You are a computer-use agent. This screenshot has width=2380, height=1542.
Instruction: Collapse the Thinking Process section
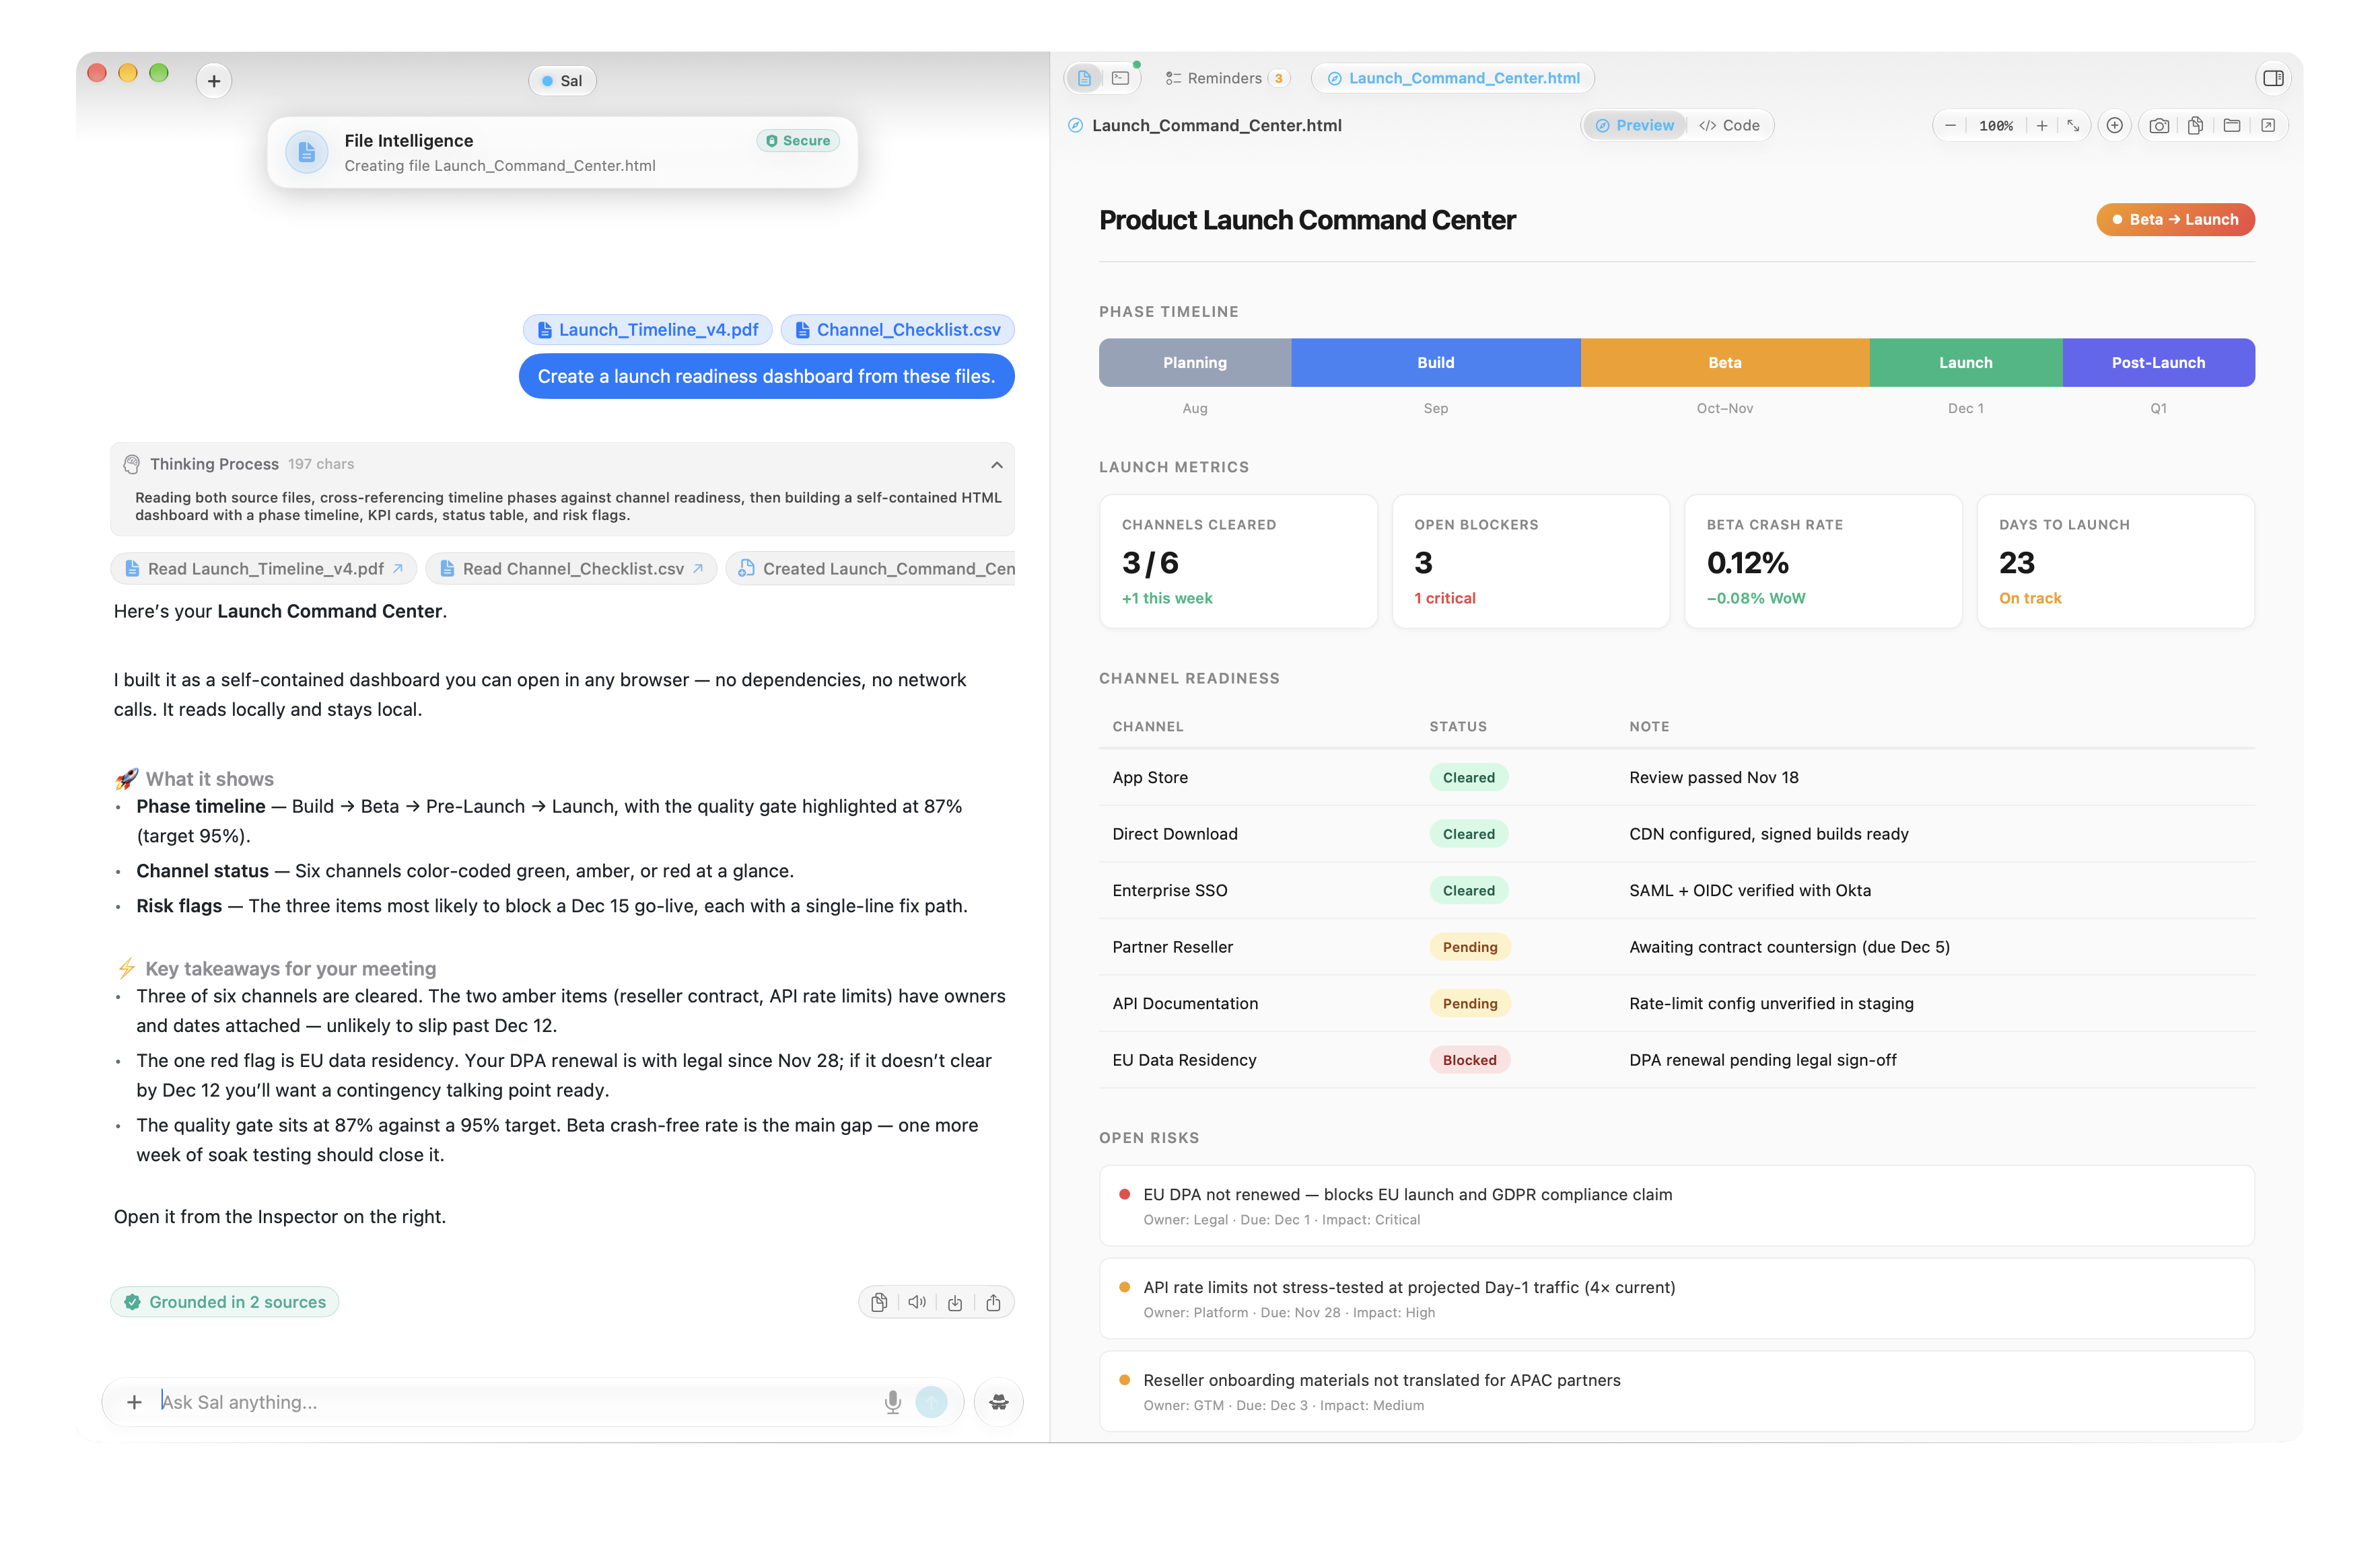[996, 465]
